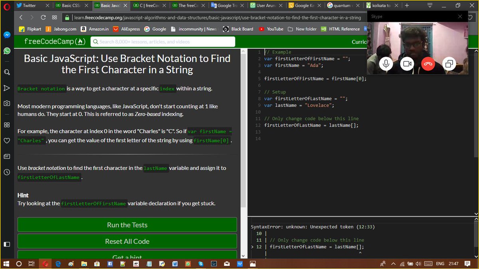This screenshot has width=479, height=269.
Task: Open My Flow arrow in sidebar
Action: coord(7,88)
